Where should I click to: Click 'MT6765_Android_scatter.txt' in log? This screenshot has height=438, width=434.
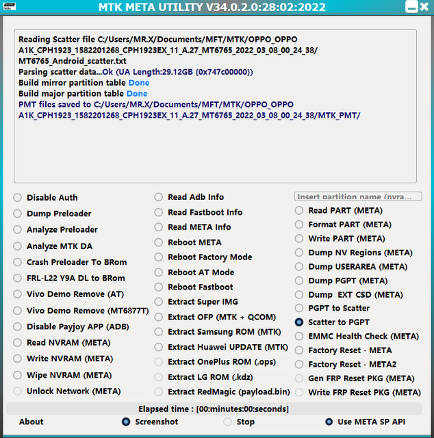[x=73, y=61]
